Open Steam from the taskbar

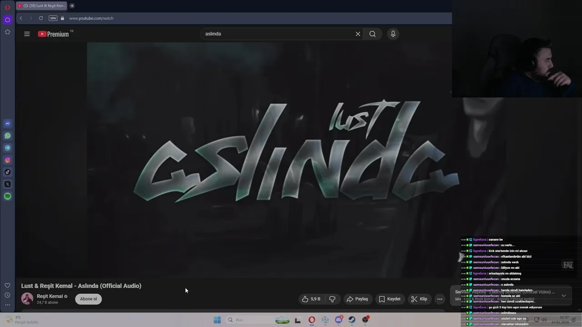tap(352, 320)
